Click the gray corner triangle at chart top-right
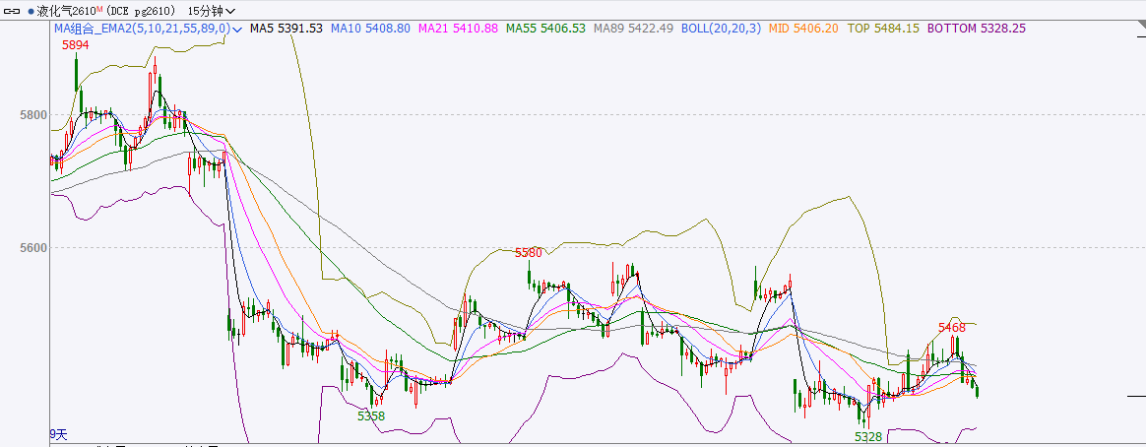The width and height of the screenshot is (1146, 447). click(x=1142, y=23)
